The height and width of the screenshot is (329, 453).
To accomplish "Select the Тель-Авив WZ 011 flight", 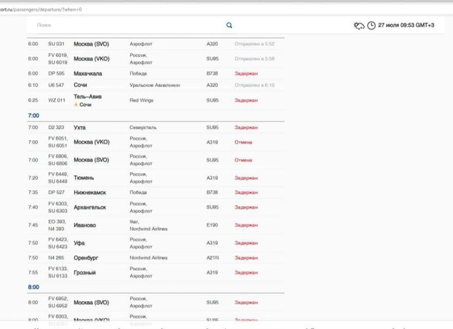I will tap(156, 100).
